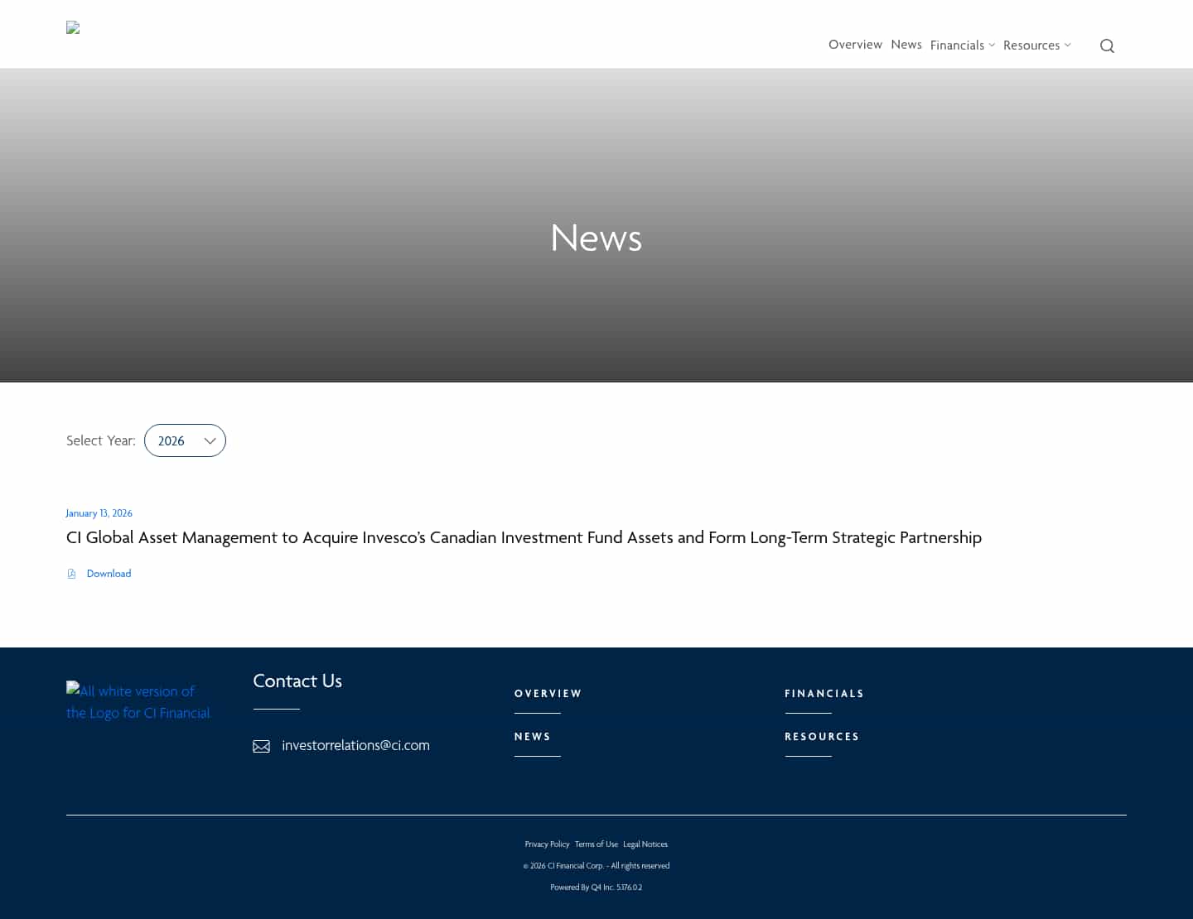
Task: Expand the Financials dropdown in the navigation
Action: [x=962, y=45]
